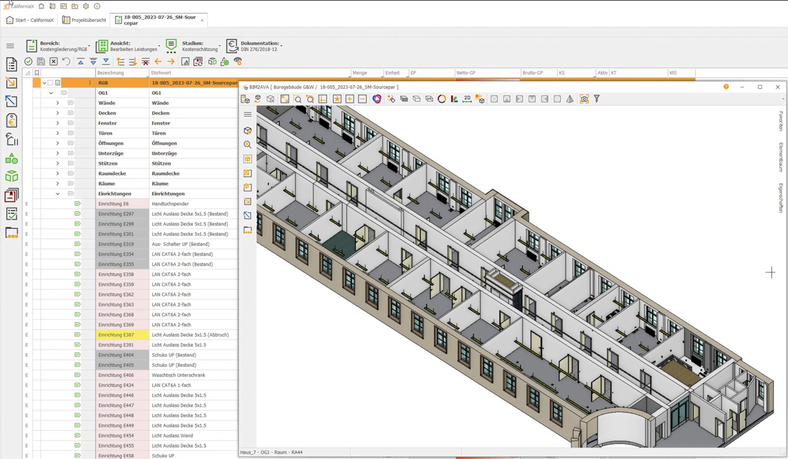Click the euro document icon in left sidebar
Image resolution: width=788 pixels, height=459 pixels.
coord(11,121)
